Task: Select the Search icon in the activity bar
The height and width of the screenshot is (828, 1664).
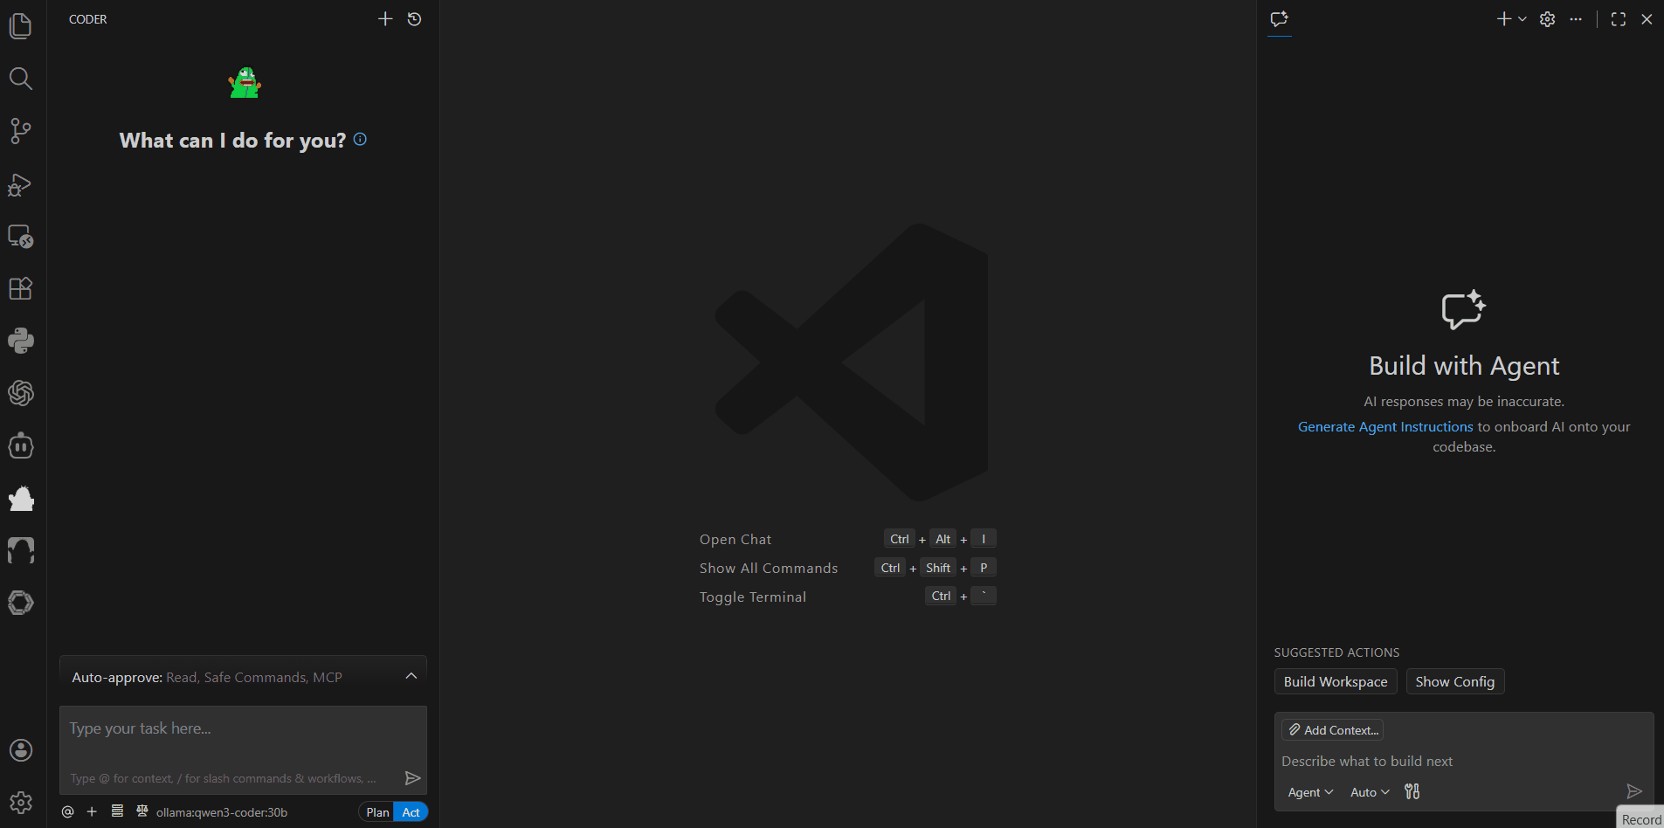Action: click(21, 79)
